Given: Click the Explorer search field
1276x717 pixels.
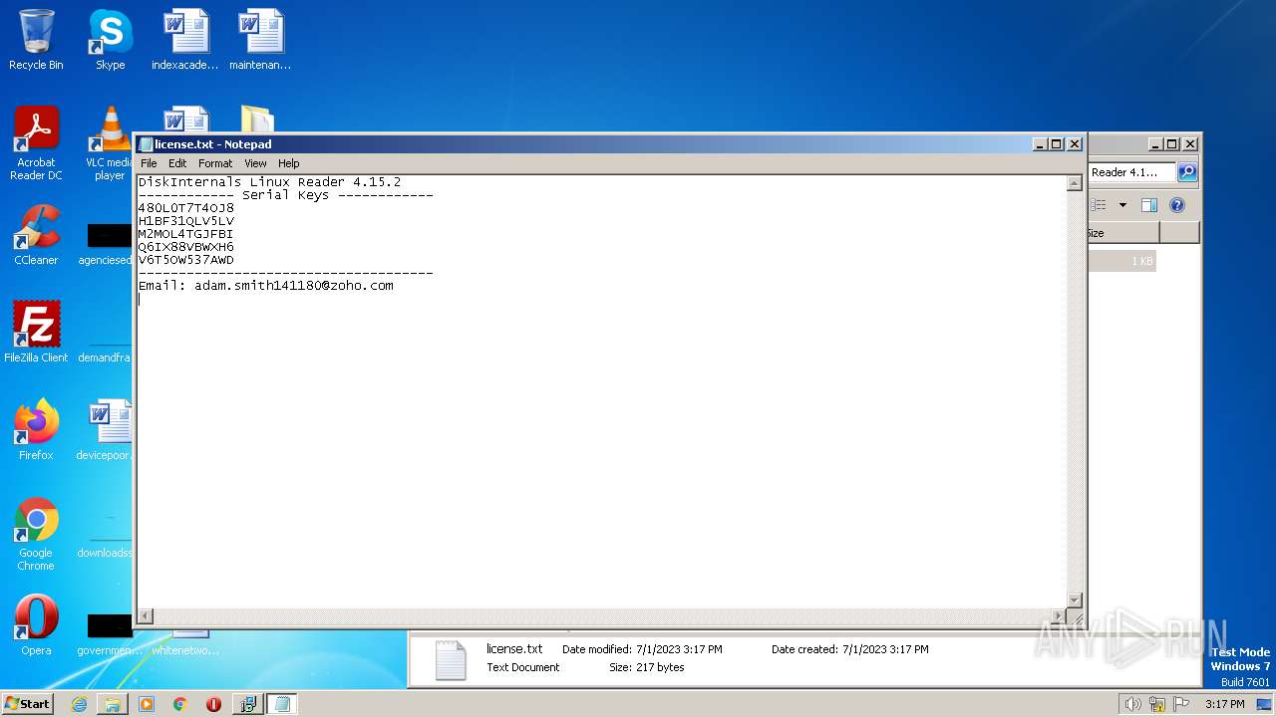Looking at the screenshot, I should coord(1132,172).
